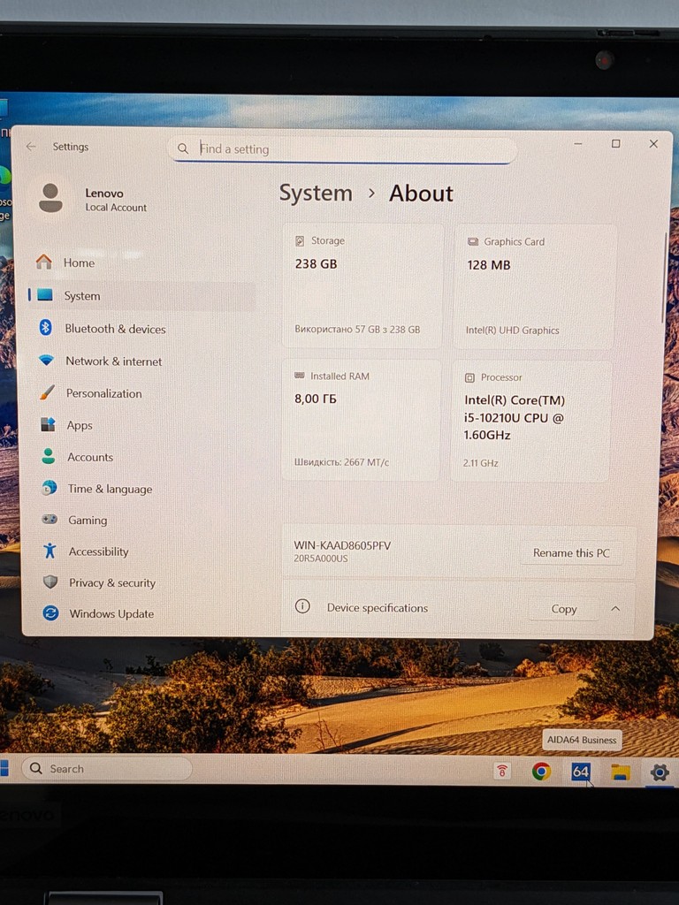Click the System monitor icon in sidebar
679x905 pixels.
[x=45, y=295]
